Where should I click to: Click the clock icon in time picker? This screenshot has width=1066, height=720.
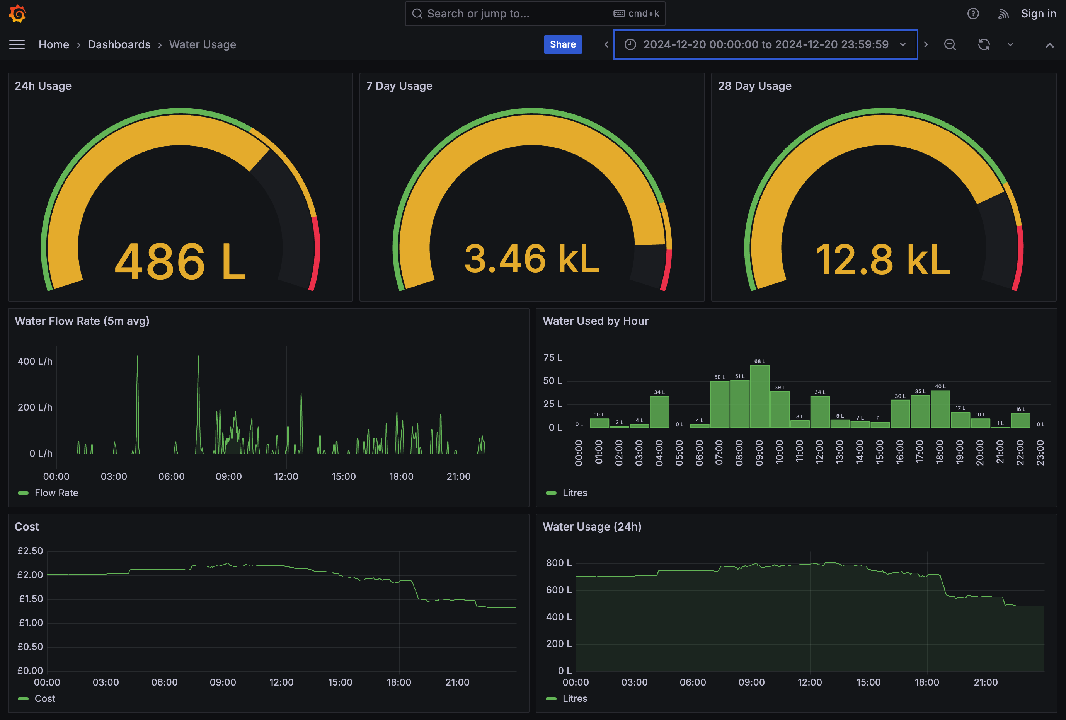click(x=630, y=44)
